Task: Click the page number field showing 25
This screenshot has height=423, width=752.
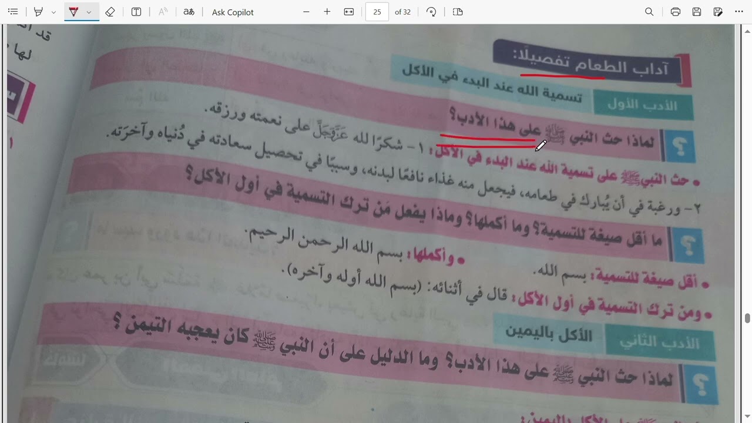Action: (377, 12)
